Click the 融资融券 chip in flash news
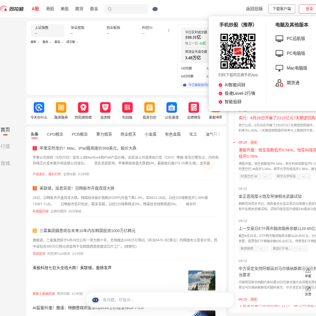Image resolution: width=316 pixels, height=316 pixels. point(253,249)
